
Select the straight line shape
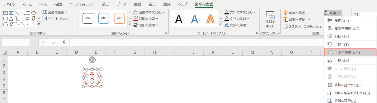tap(17, 13)
